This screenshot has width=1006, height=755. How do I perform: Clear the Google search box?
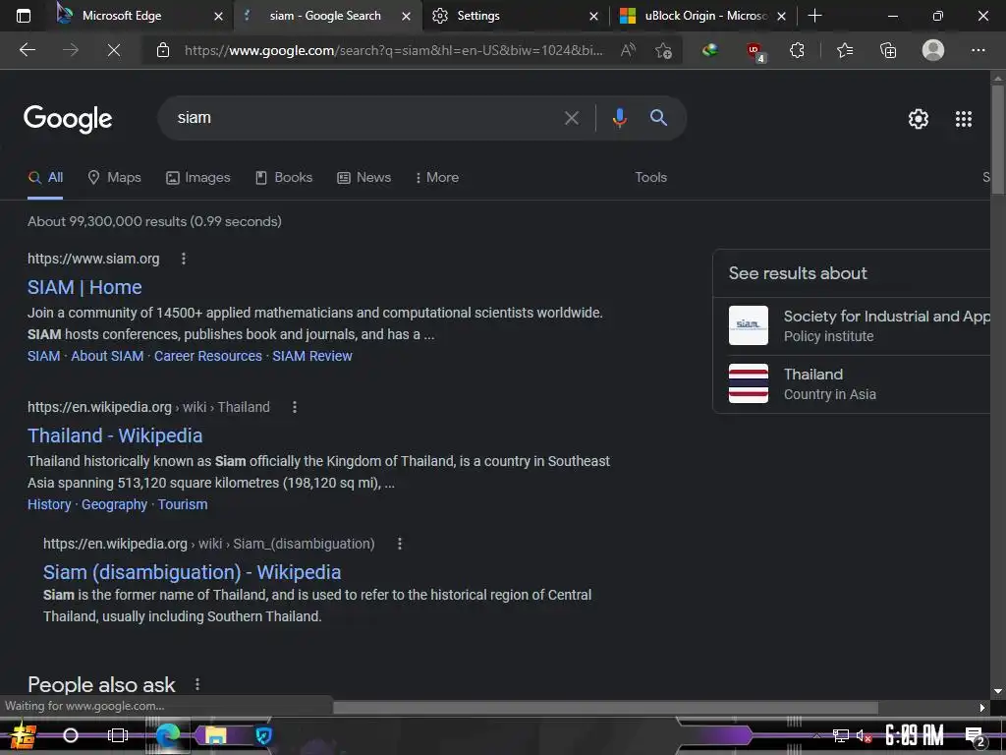point(571,118)
